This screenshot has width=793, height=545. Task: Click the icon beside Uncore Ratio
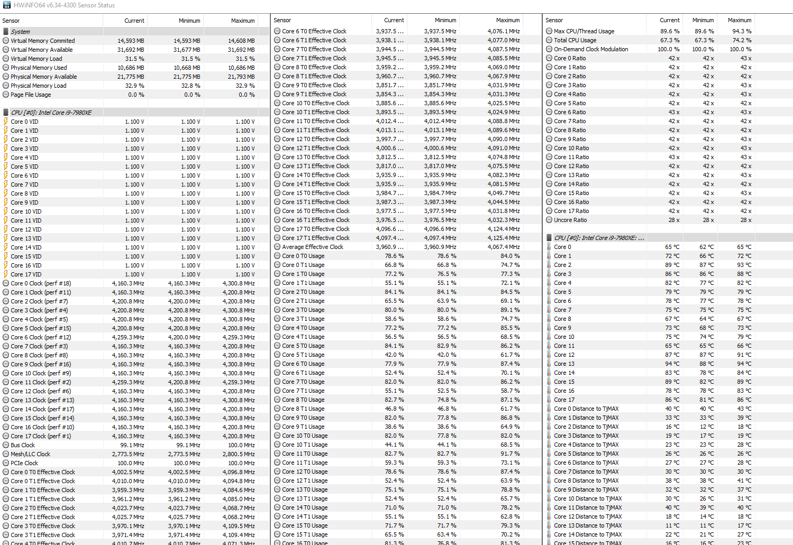click(549, 220)
